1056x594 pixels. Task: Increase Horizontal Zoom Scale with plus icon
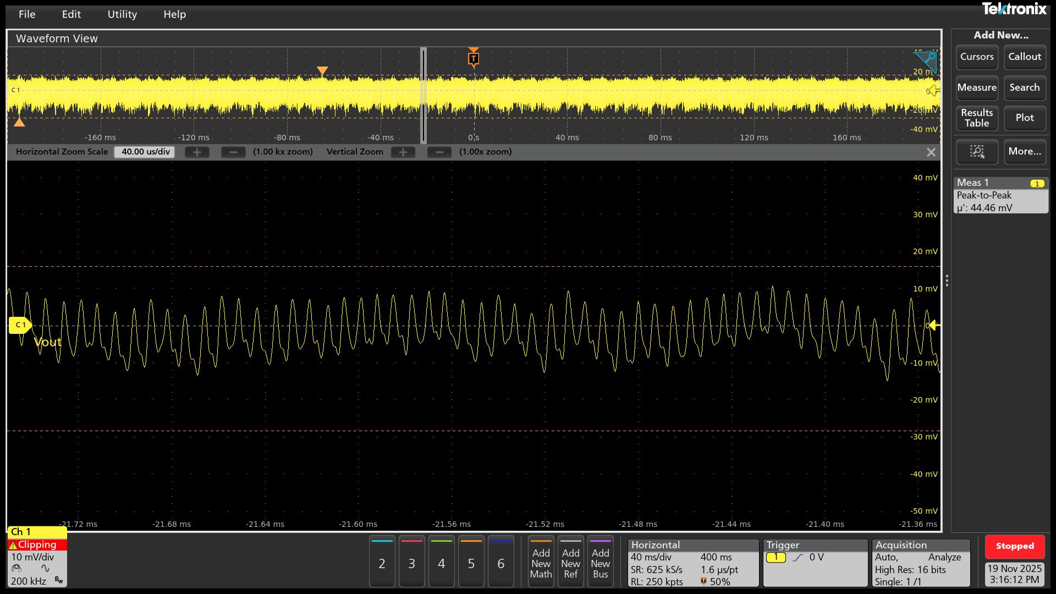coord(196,152)
